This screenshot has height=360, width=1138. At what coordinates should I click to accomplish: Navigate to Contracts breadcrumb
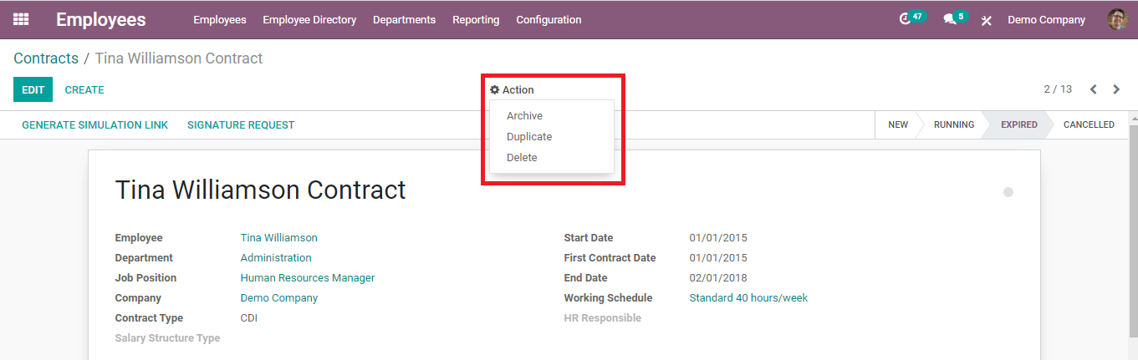pyautogui.click(x=46, y=58)
